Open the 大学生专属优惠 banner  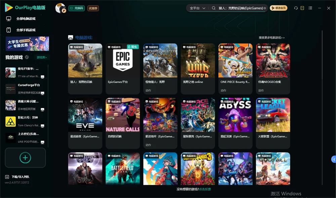pyautogui.click(x=27, y=43)
